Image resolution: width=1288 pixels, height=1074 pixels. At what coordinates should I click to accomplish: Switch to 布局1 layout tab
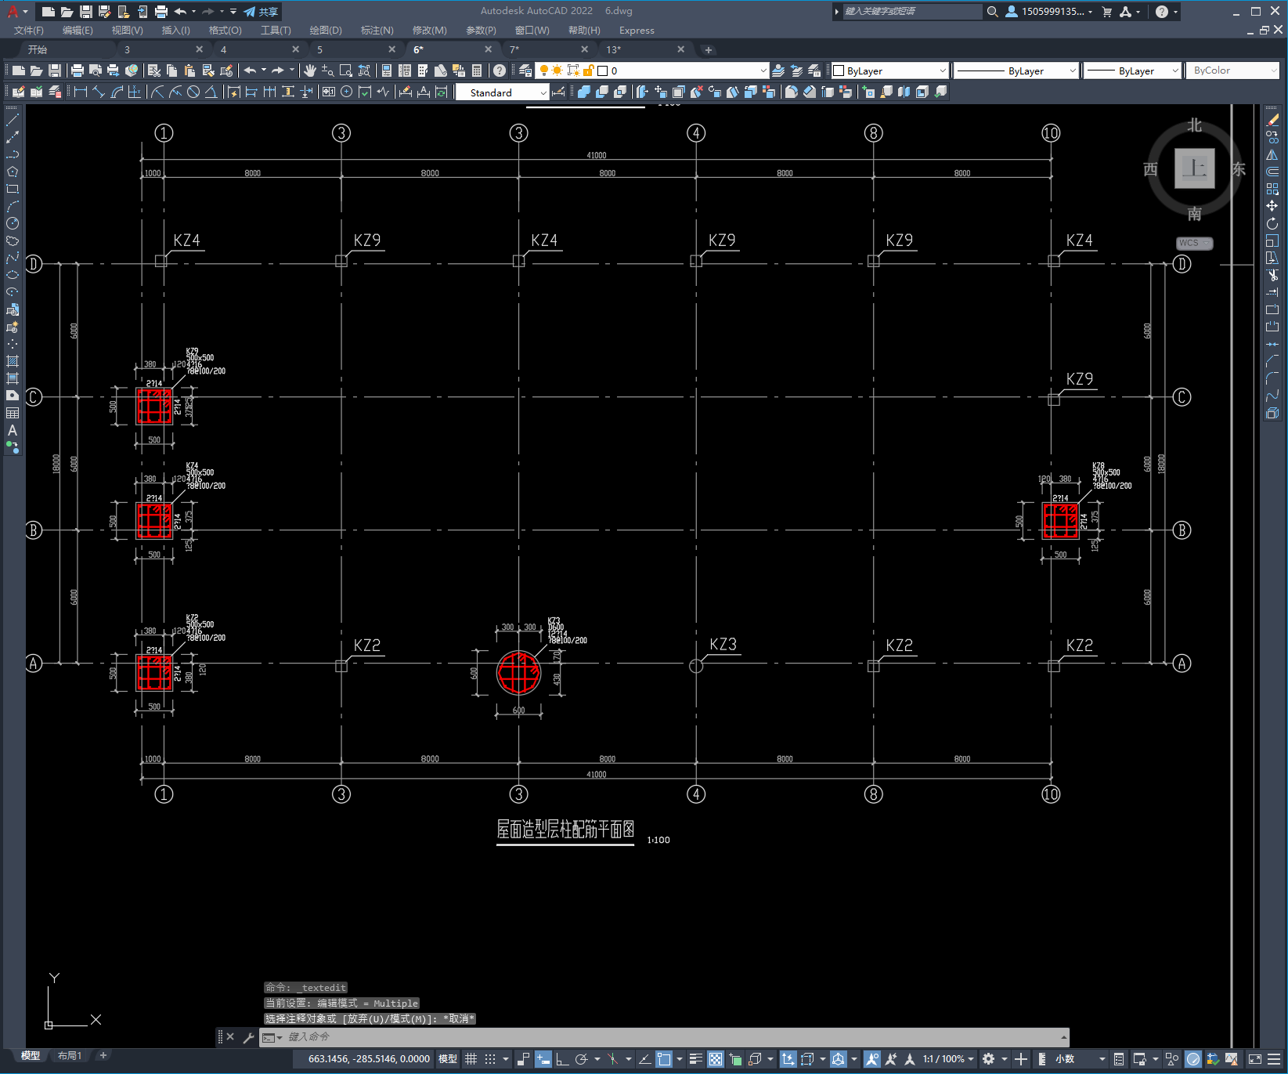coord(70,1056)
